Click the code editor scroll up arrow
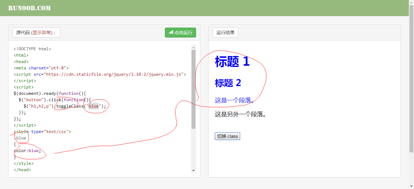The width and height of the screenshot is (414, 189). [x=194, y=47]
